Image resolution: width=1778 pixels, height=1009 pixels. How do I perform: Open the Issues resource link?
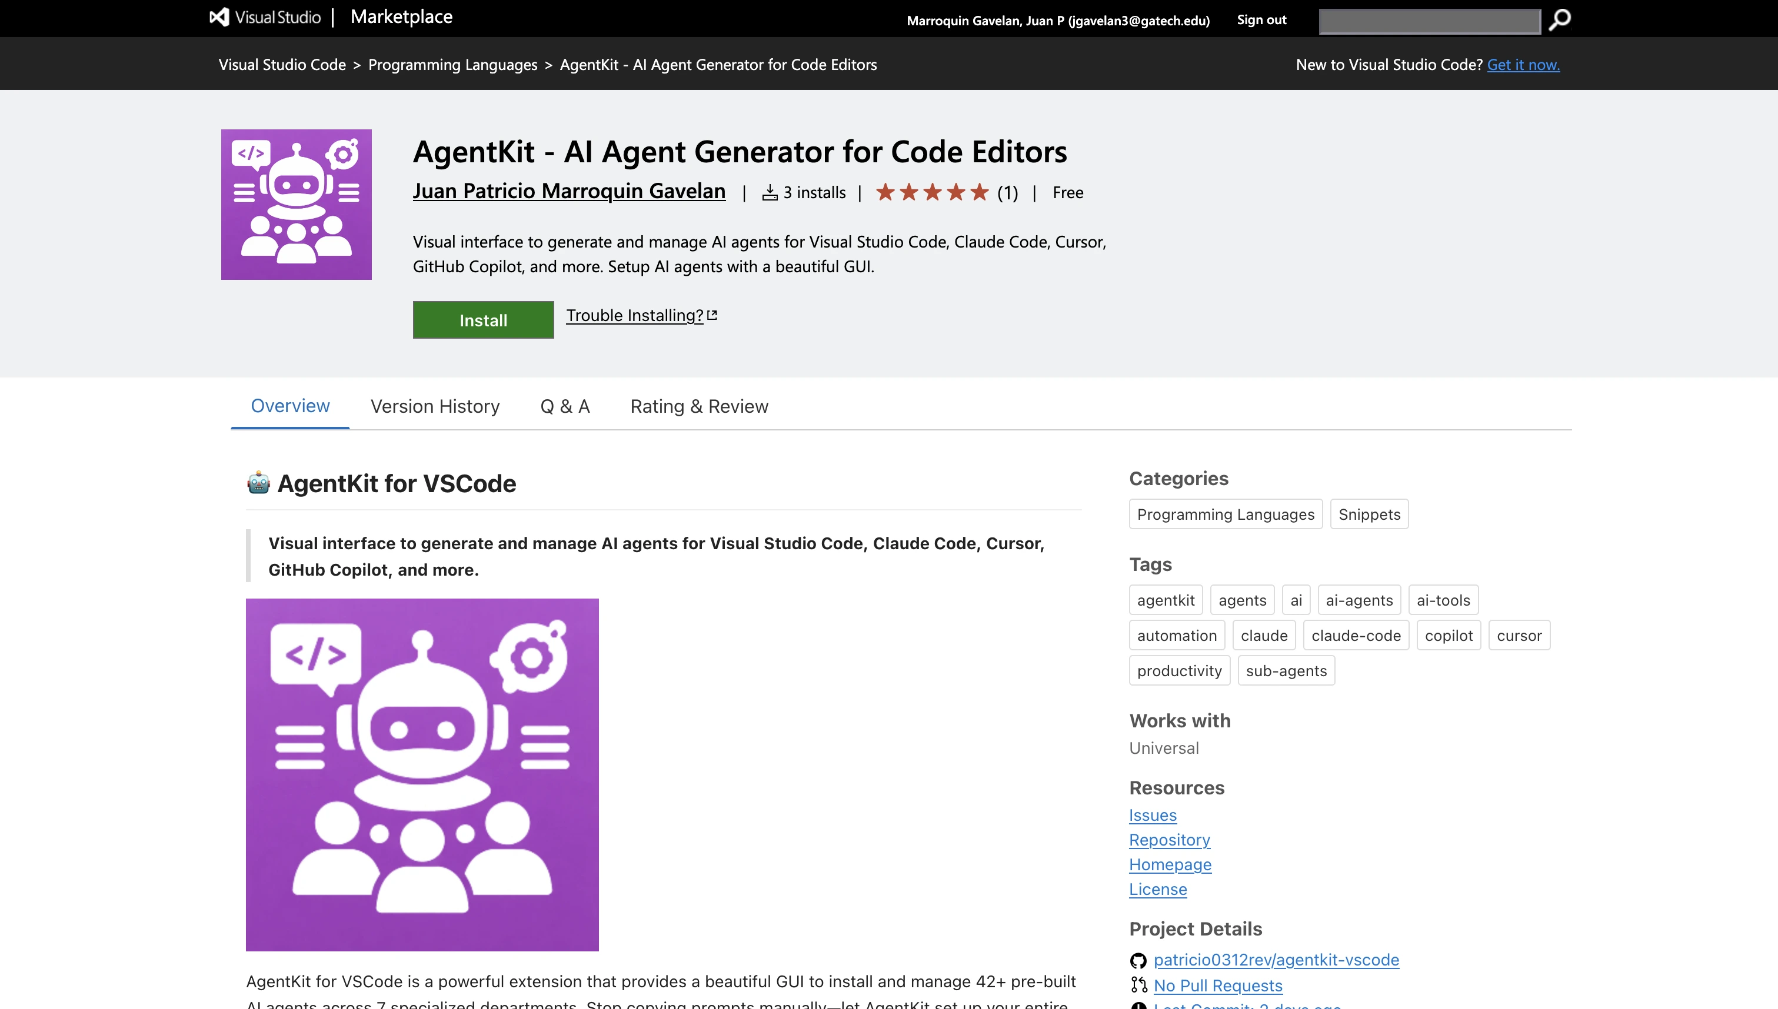[1153, 815]
